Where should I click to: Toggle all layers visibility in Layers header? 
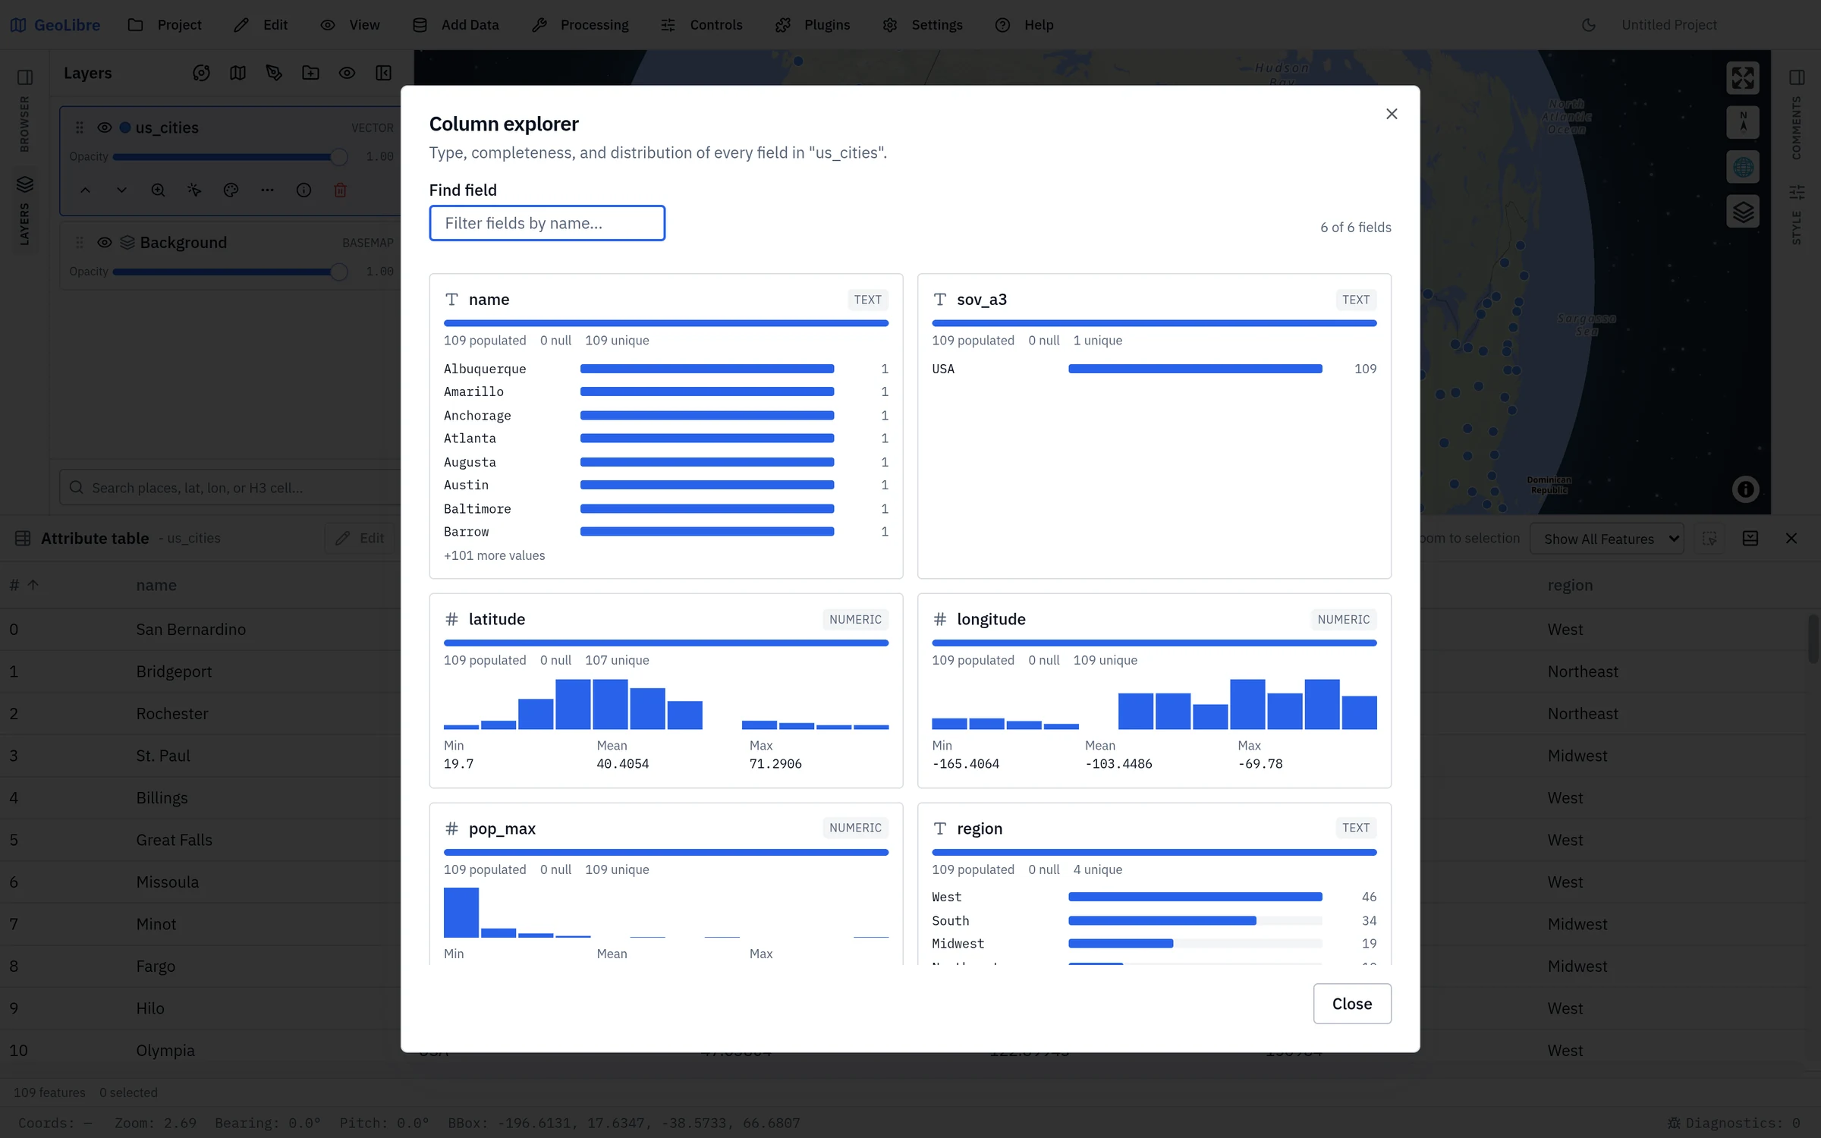click(x=347, y=73)
